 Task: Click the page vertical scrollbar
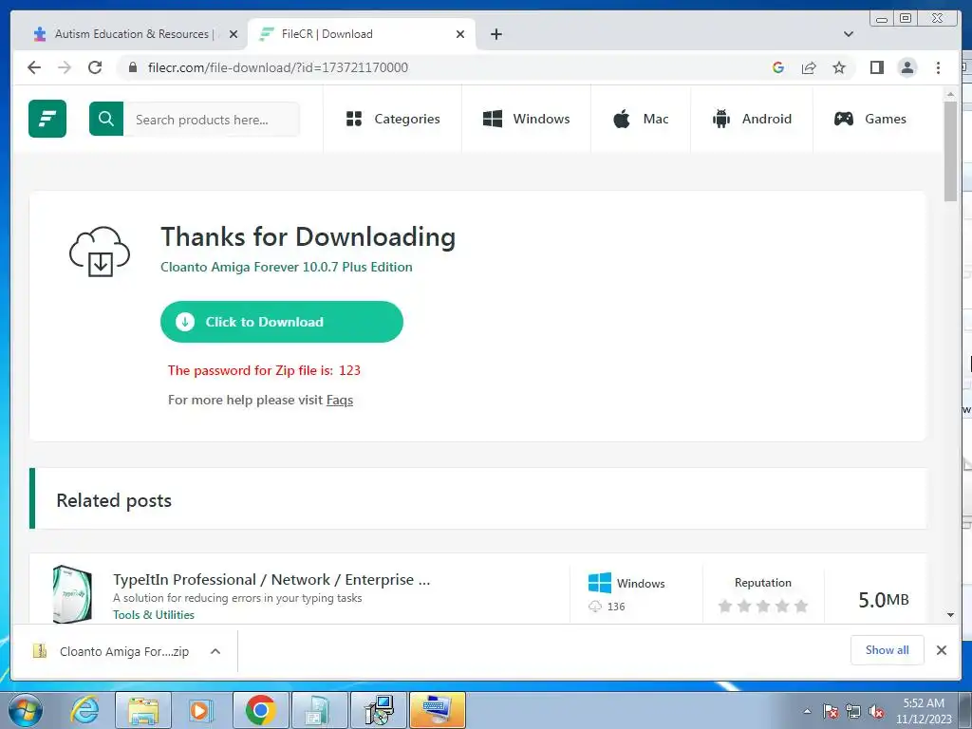point(950,151)
